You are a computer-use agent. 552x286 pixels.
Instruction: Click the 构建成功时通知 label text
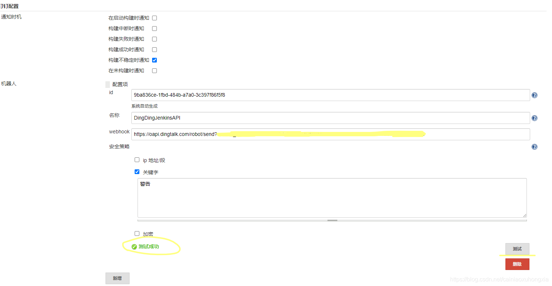(126, 49)
